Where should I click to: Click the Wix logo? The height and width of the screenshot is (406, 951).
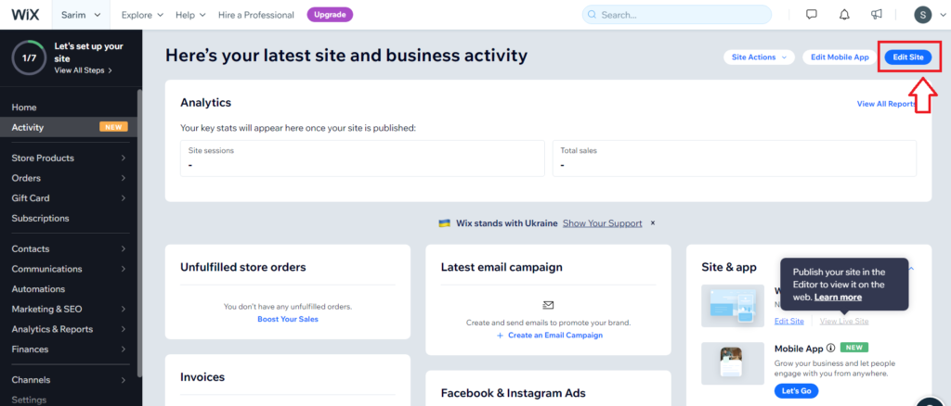(25, 15)
